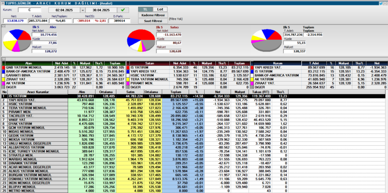This screenshot has width=388, height=193.
Task: Click the No column header
Action: pyautogui.click(x=5, y=92)
